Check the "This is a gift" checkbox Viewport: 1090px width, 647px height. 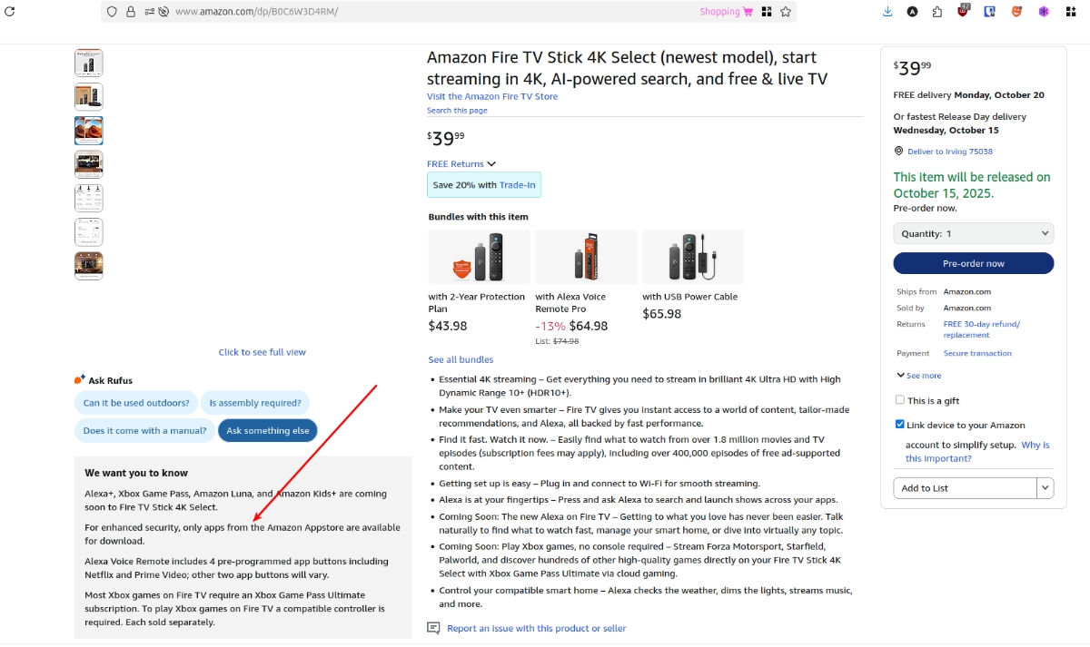pyautogui.click(x=900, y=400)
